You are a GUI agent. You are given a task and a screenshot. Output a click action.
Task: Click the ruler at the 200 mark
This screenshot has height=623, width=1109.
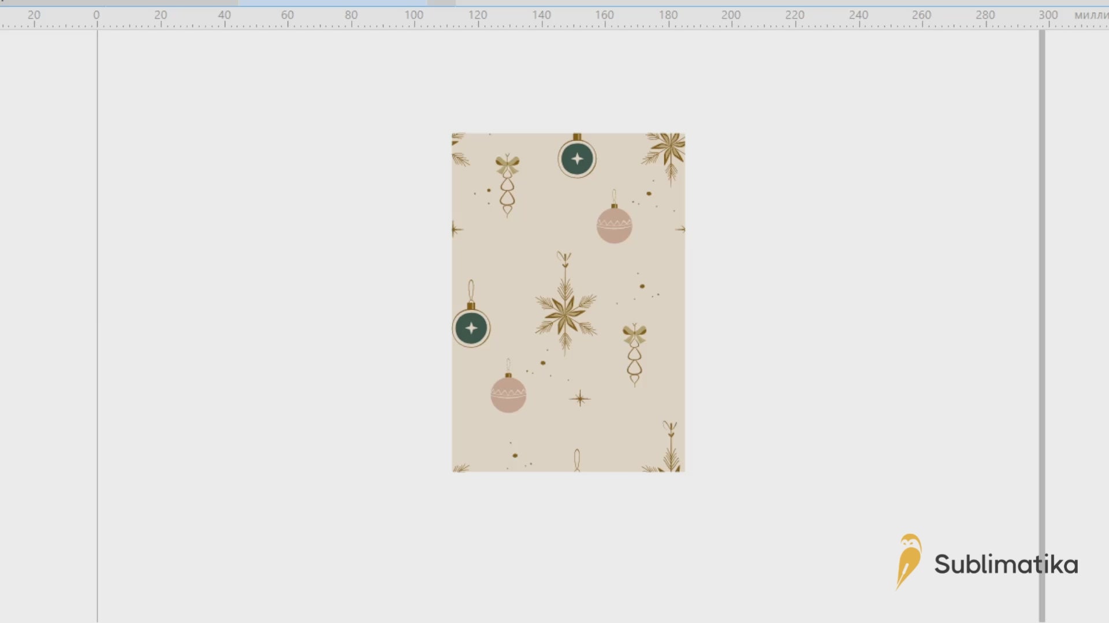point(731,16)
